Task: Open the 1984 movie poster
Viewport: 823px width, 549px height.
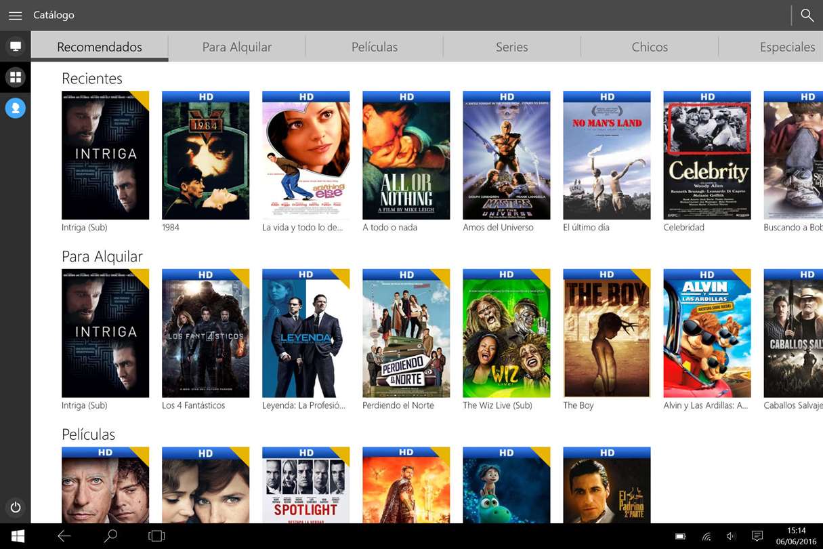Action: pyautogui.click(x=205, y=155)
